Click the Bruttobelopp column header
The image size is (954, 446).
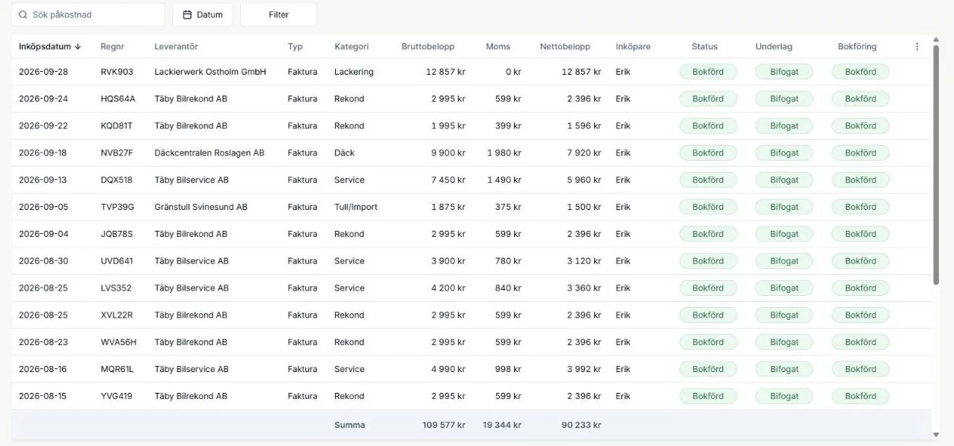[427, 46]
